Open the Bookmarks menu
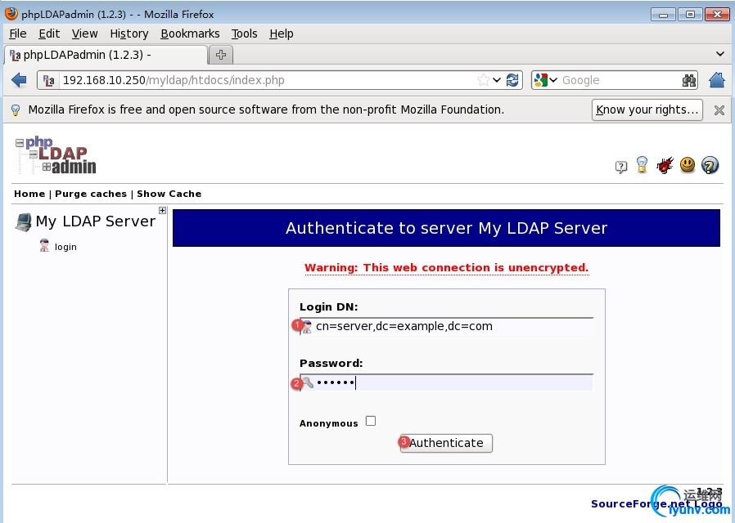735x523 pixels. click(x=190, y=34)
